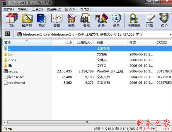Select the bin folder name

pyautogui.click(x=11, y=54)
